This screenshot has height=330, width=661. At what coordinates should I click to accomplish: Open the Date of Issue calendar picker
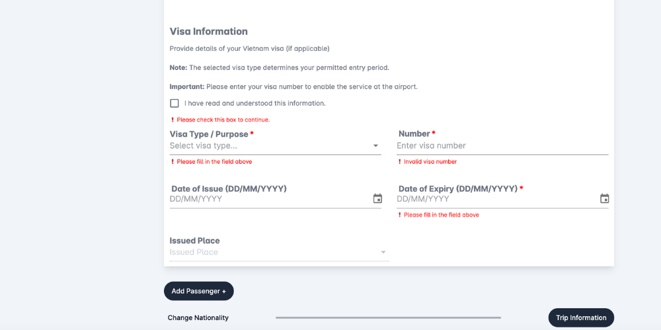pos(377,199)
